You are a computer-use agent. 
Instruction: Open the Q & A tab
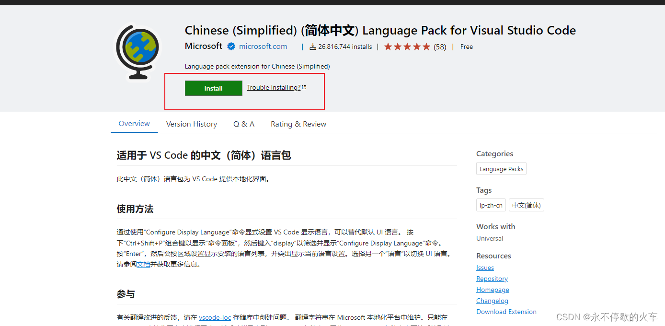click(x=244, y=124)
